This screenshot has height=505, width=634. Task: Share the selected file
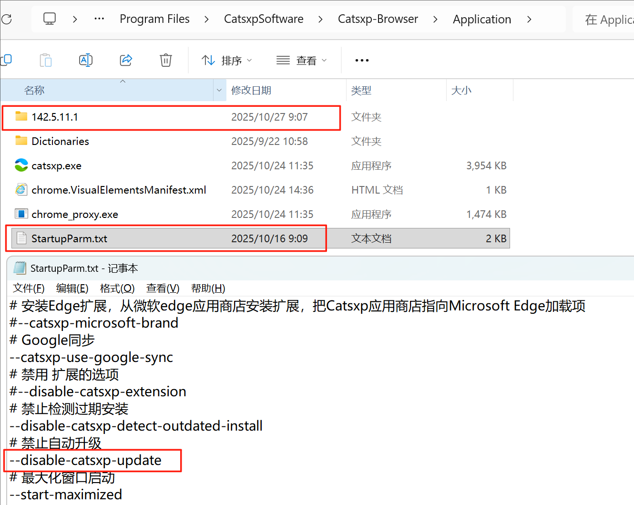(x=126, y=60)
